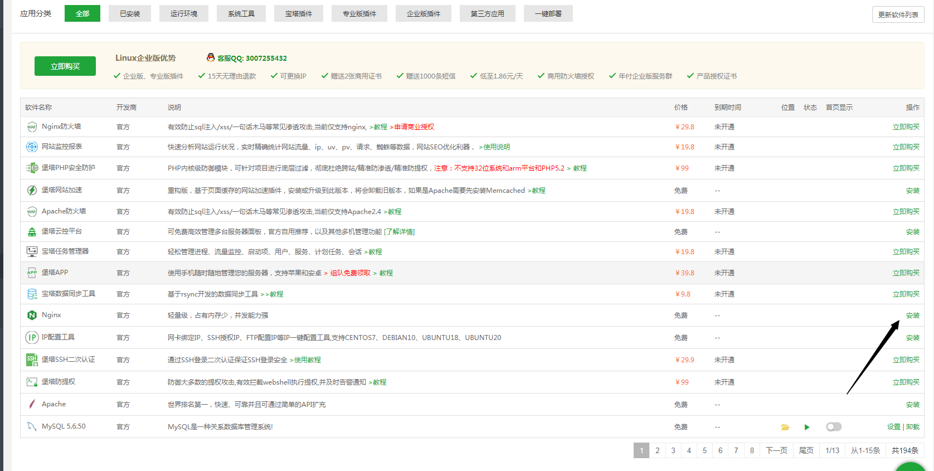
Task: Click the 宝塔数据同步工具 icon
Action: pos(32,294)
